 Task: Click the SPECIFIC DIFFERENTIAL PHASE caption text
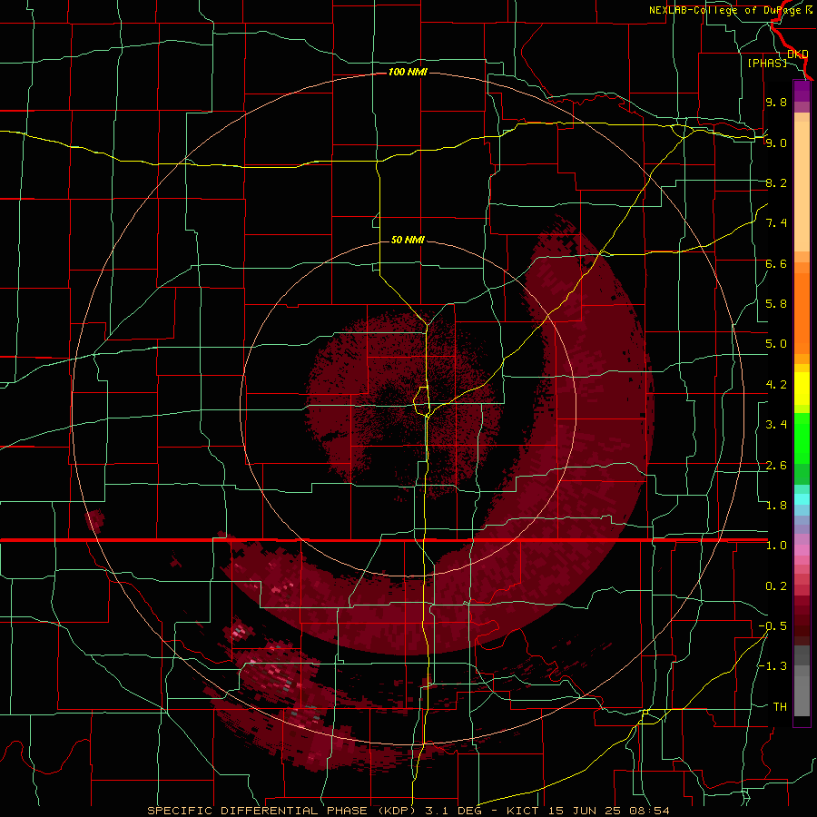[259, 811]
